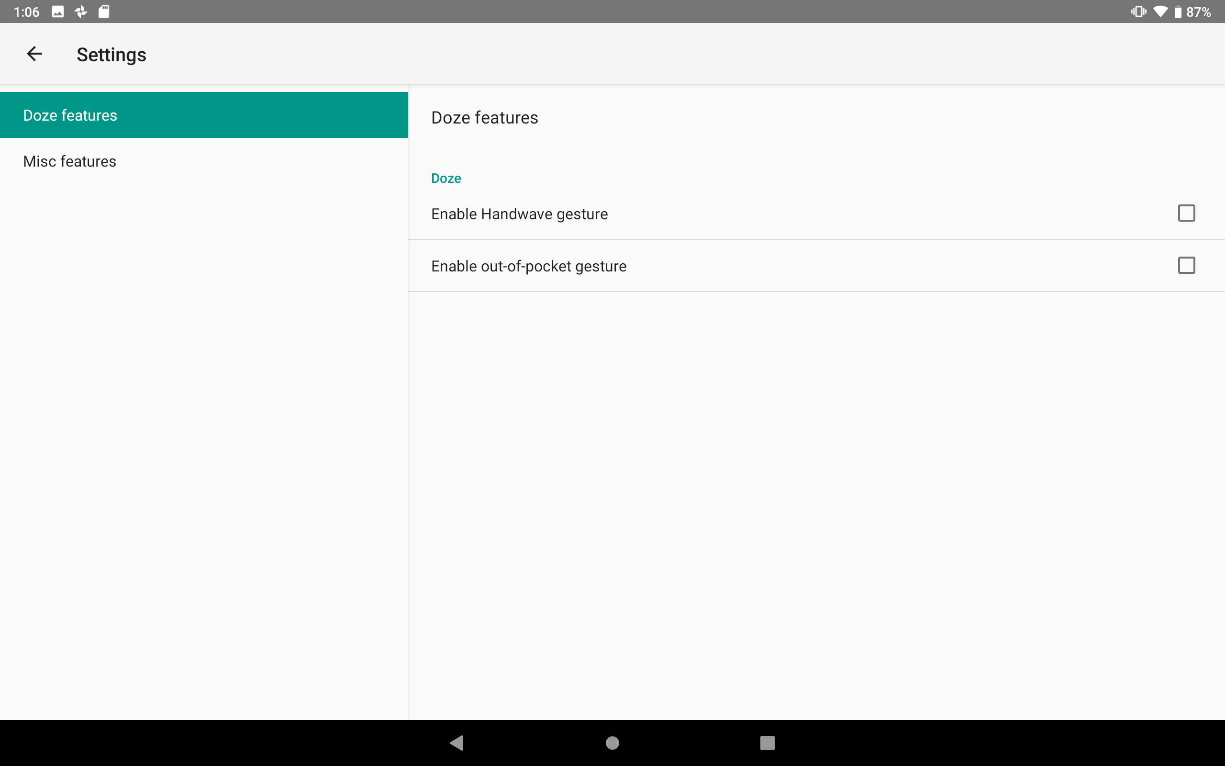Open recent apps with square button
1225x766 pixels.
click(768, 743)
